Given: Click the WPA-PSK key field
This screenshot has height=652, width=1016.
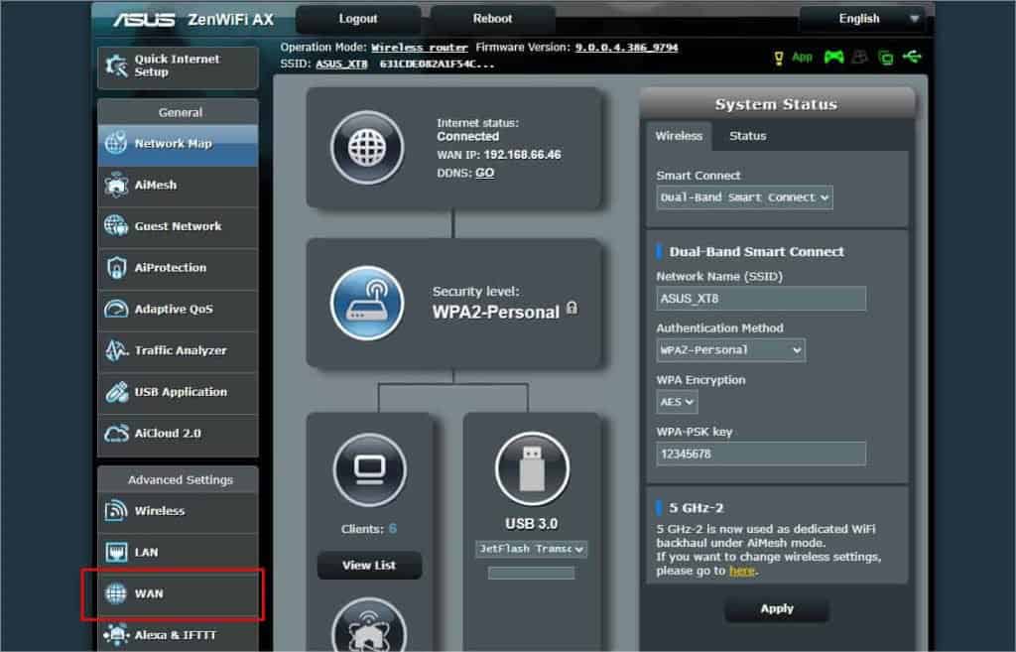Looking at the screenshot, I should point(761,453).
